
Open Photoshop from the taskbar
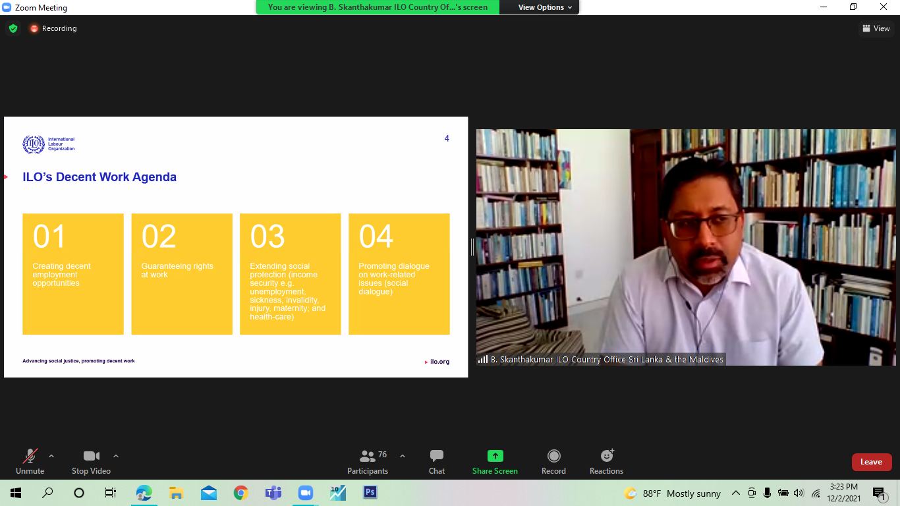point(370,493)
